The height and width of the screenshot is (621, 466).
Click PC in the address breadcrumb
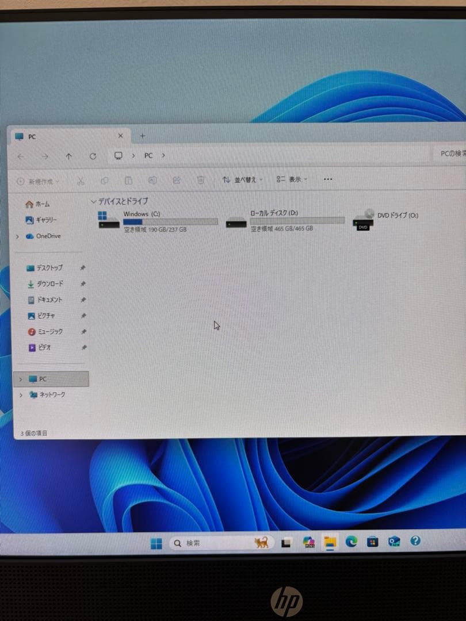tap(148, 156)
